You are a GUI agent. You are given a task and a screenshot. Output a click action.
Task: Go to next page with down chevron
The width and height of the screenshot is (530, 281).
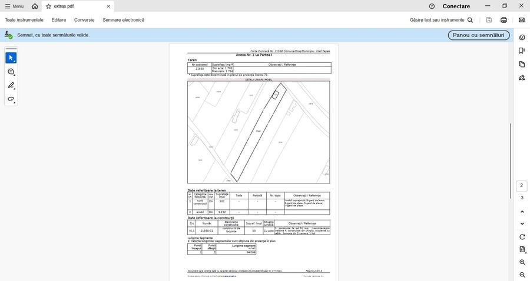[x=522, y=224]
